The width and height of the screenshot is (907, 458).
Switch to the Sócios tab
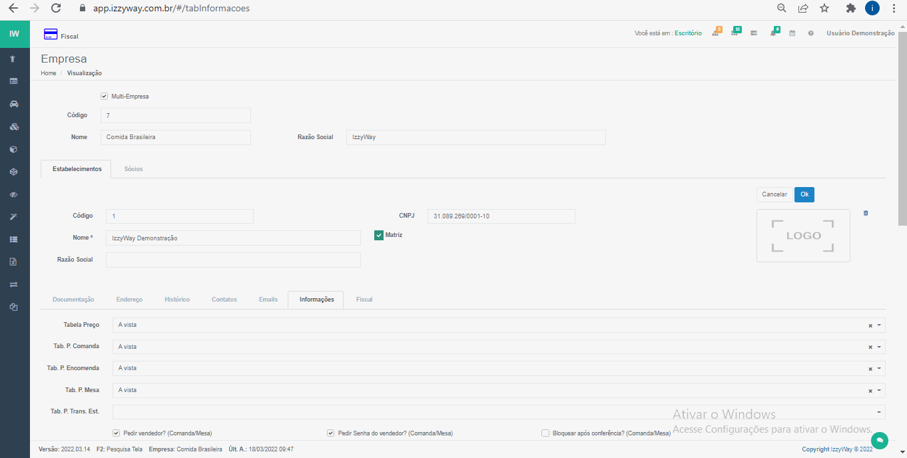pyautogui.click(x=133, y=169)
